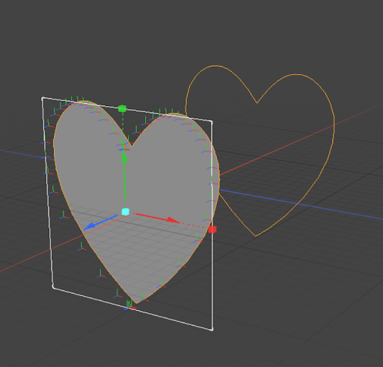The image size is (383, 367).
Task: Select the cyan center handle of the axis gizmo
Action: (126, 212)
